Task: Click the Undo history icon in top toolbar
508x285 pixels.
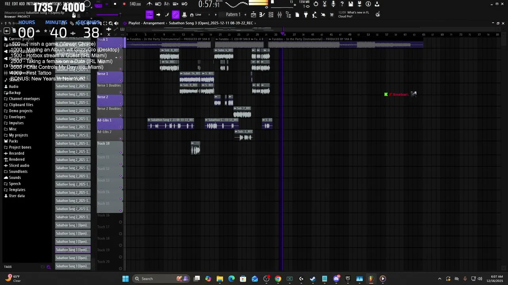Action: point(316,4)
